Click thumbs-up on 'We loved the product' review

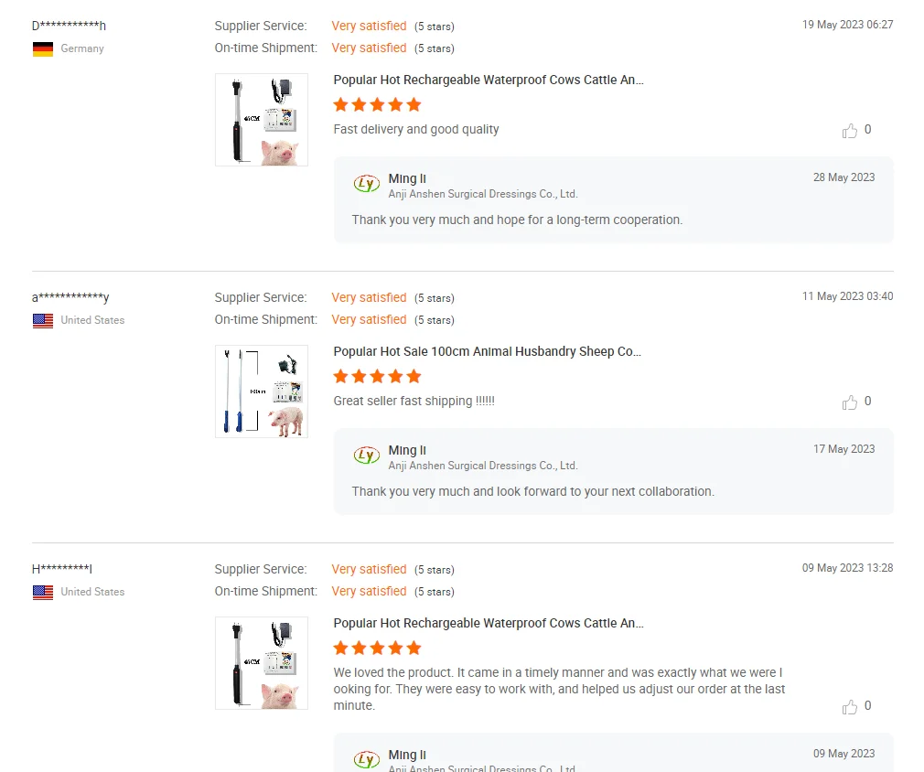coord(850,707)
